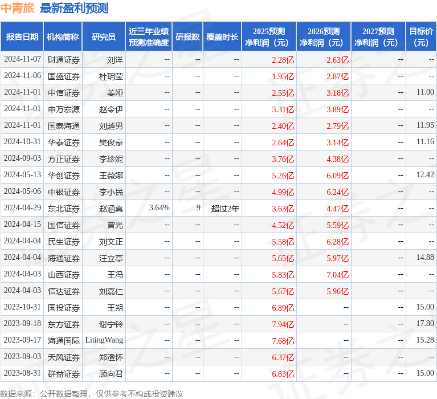Click 6.24亿 forecast value

coord(337,192)
